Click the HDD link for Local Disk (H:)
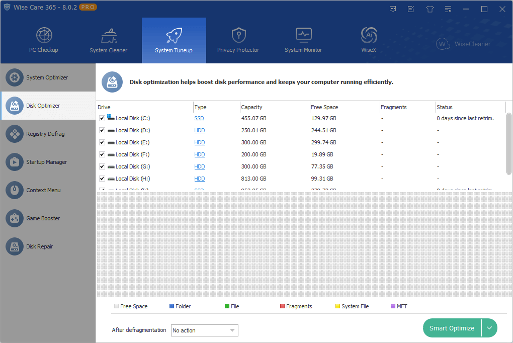Image resolution: width=513 pixels, height=343 pixels. click(x=200, y=179)
